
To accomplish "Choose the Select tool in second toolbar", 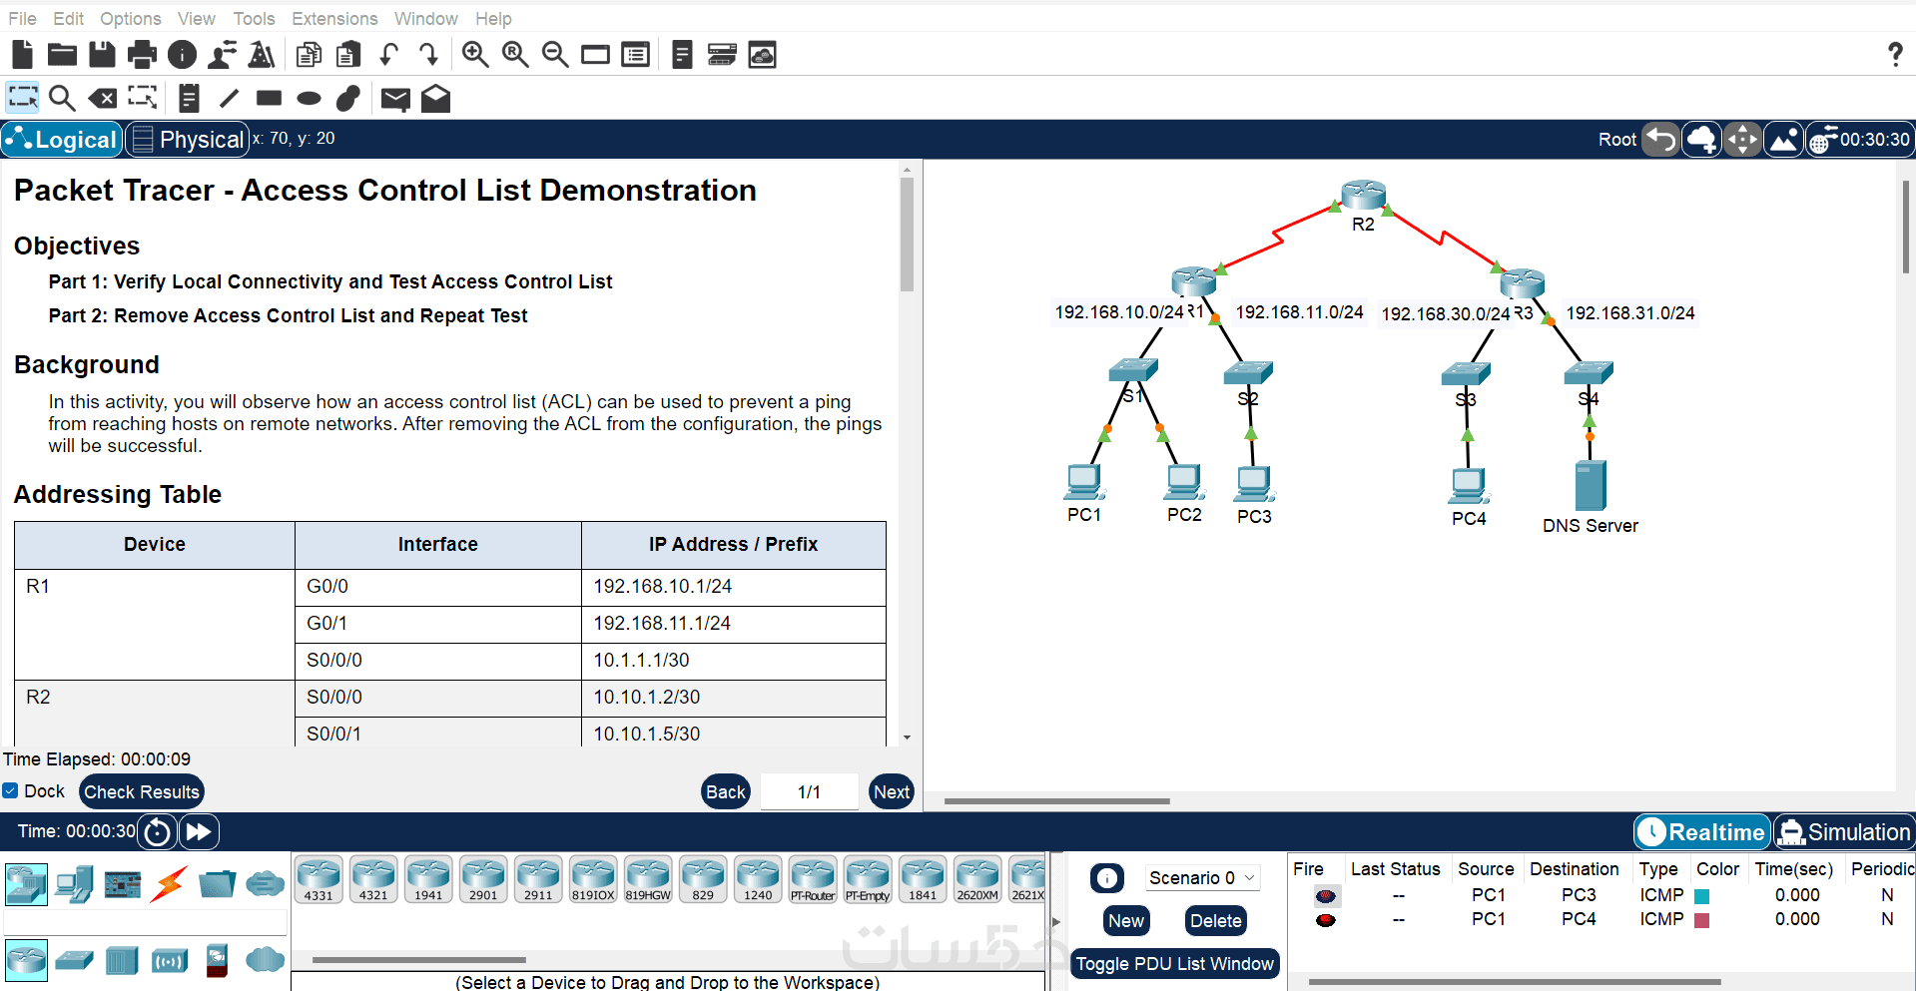I will [22, 98].
